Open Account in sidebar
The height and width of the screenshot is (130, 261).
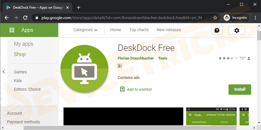click(14, 113)
